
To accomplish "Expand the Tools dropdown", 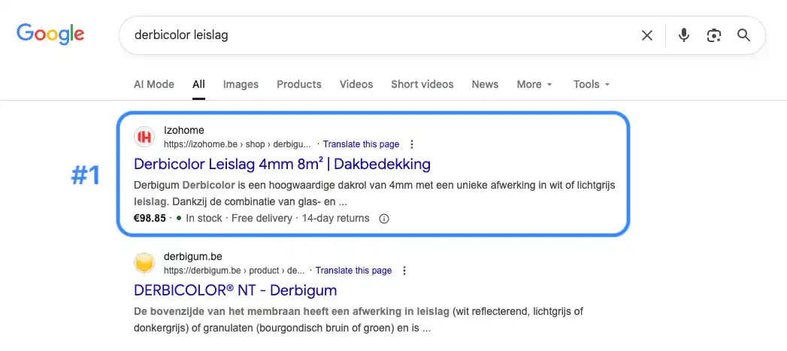I will [x=592, y=84].
